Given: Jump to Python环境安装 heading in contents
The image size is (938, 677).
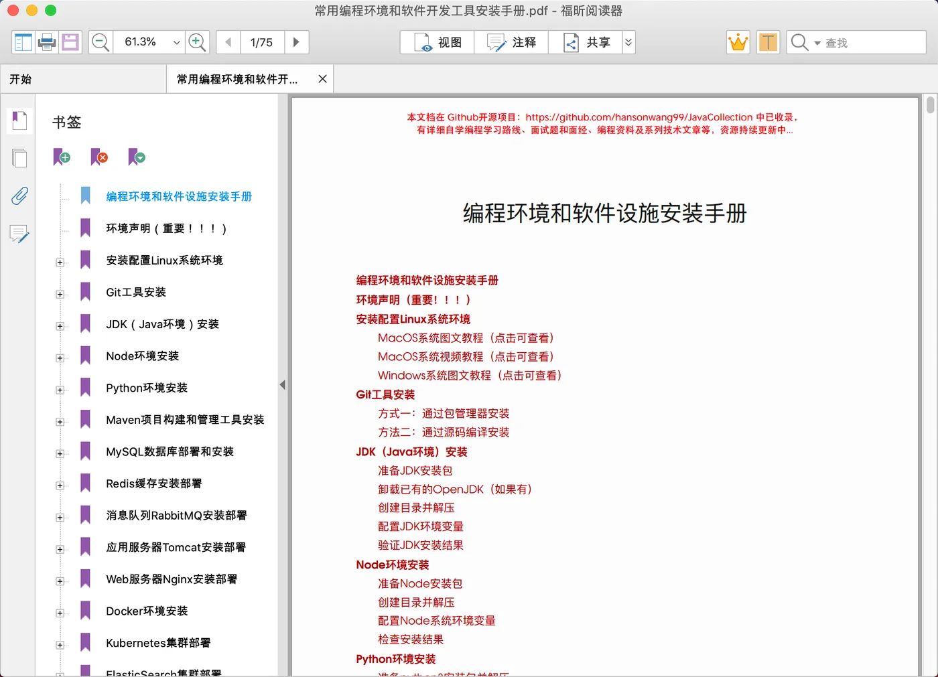Looking at the screenshot, I should click(x=396, y=660).
